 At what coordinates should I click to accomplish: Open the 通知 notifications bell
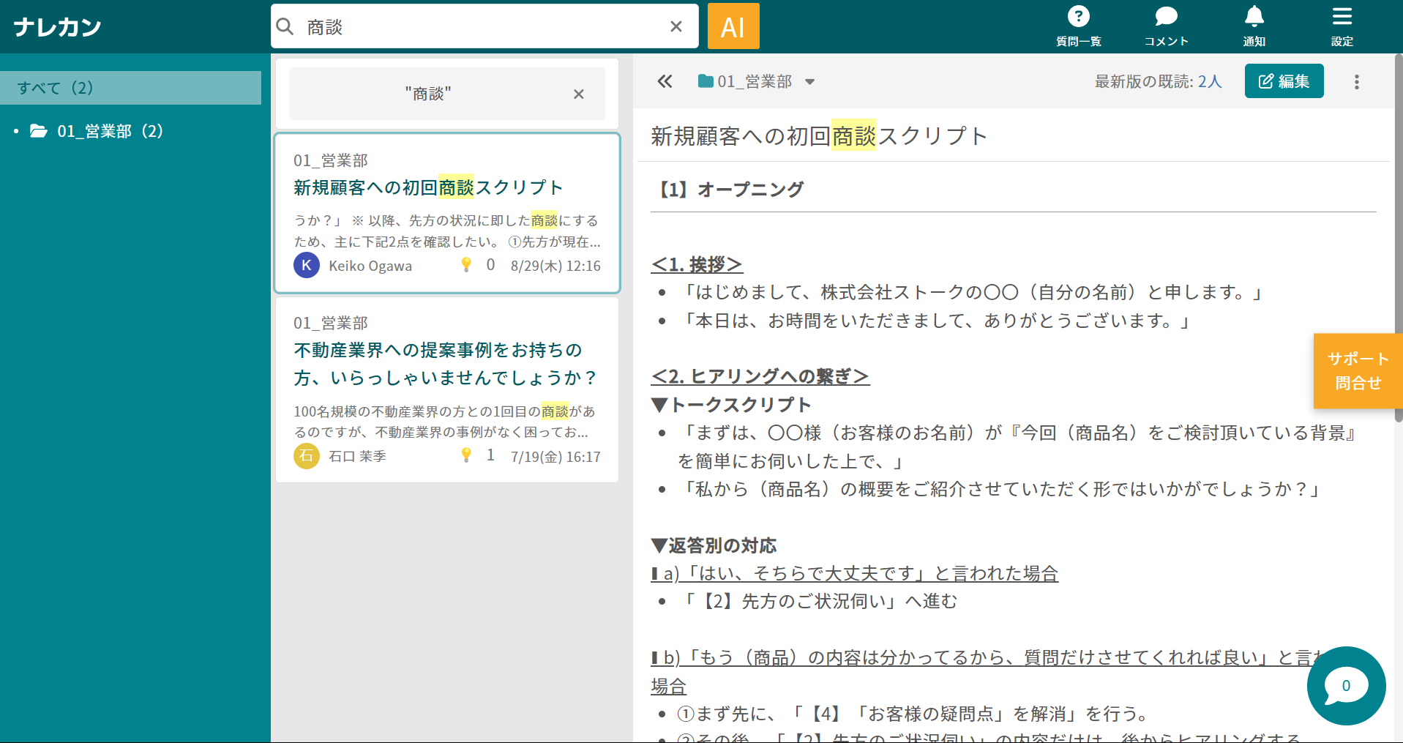[1254, 26]
